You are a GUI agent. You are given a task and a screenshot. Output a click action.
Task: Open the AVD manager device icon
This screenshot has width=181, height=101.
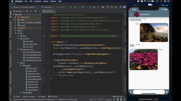point(112,7)
